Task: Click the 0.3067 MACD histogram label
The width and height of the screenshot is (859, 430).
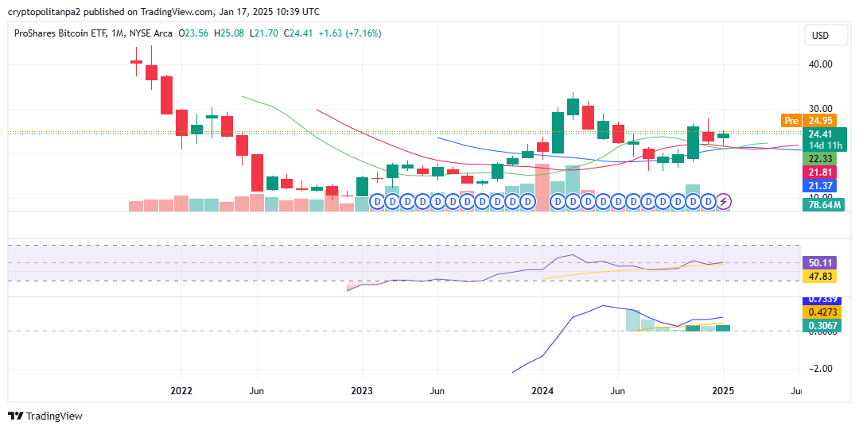Action: tap(819, 325)
